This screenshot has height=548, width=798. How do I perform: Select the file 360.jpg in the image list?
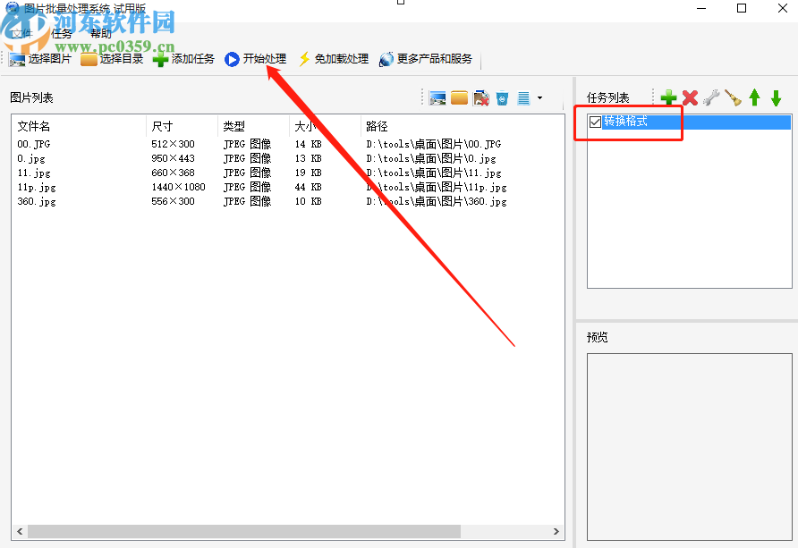pos(35,201)
